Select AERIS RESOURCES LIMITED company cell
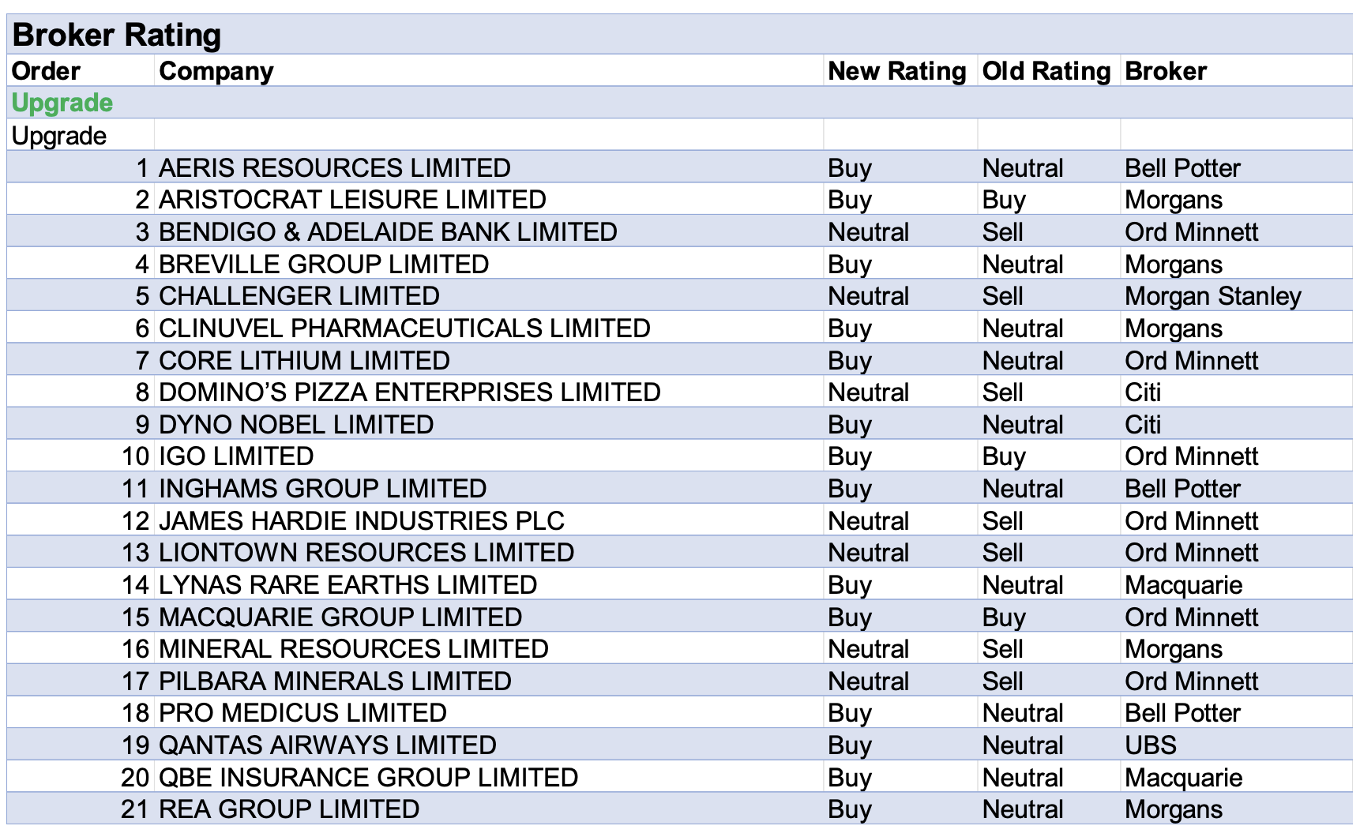 (335, 167)
